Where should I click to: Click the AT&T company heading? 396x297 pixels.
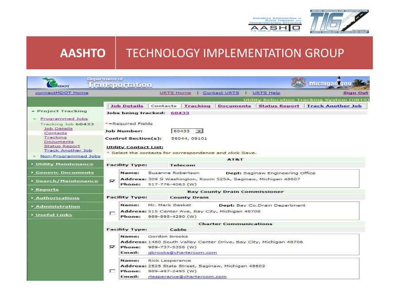point(235,159)
